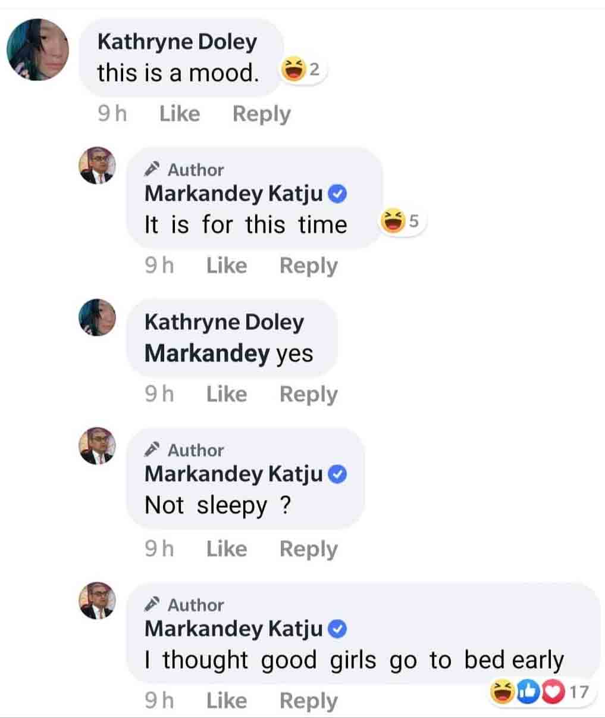
Task: Like the "Not sleepy ?" comment
Action: tap(226, 549)
